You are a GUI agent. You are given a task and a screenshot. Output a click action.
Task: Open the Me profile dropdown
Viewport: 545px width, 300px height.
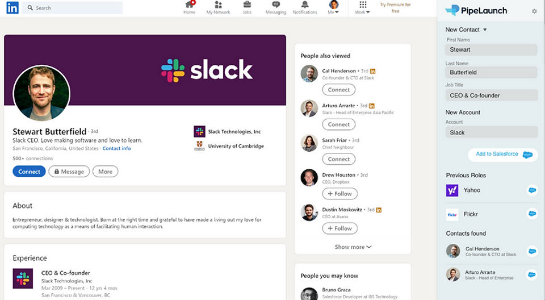pyautogui.click(x=334, y=7)
